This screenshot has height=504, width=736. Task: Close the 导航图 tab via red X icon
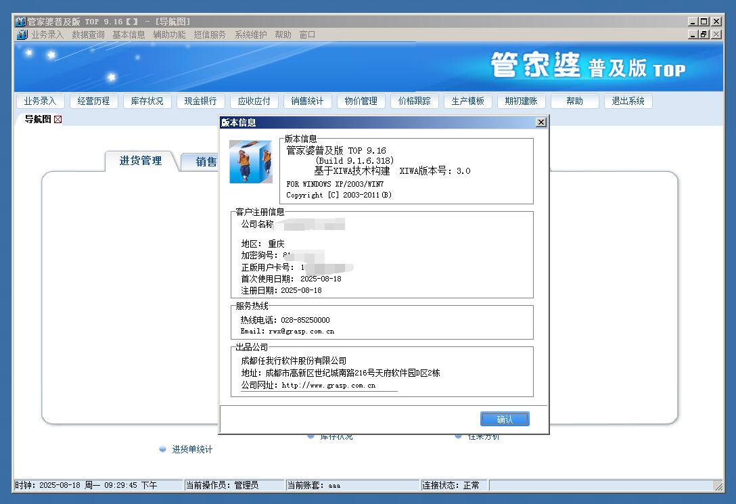57,119
